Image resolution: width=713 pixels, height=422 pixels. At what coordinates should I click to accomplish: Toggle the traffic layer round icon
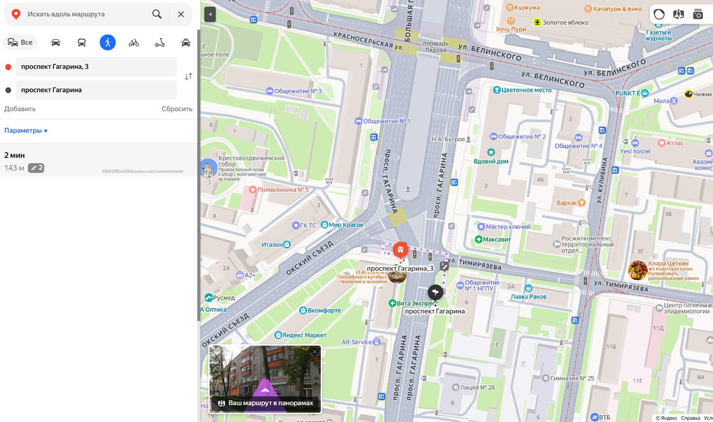click(658, 14)
